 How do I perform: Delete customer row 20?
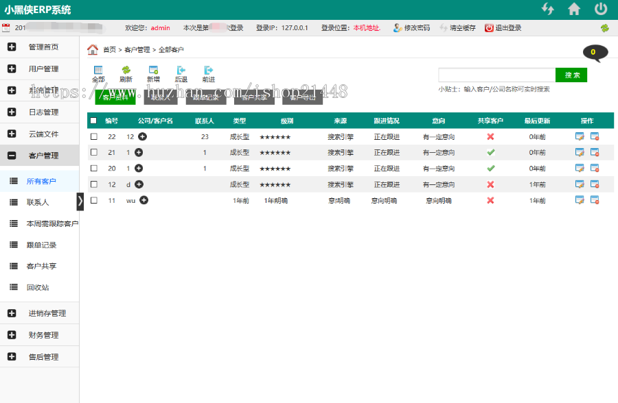pyautogui.click(x=595, y=168)
